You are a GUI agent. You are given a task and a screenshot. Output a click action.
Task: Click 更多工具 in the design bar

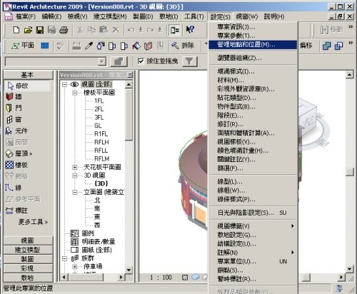pos(33,222)
